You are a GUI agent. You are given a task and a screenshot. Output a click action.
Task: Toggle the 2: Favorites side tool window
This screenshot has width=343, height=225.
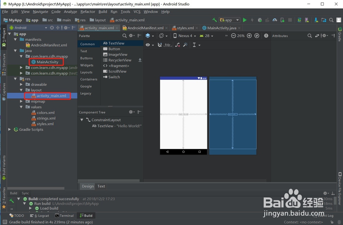point(4,198)
